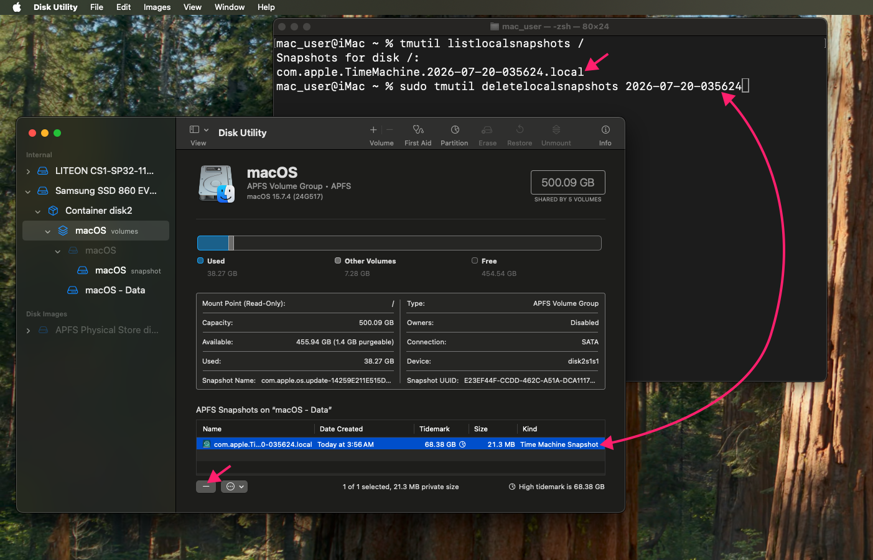Select macOS - Data volume in sidebar
Screen dimensions: 873x560
click(x=106, y=290)
